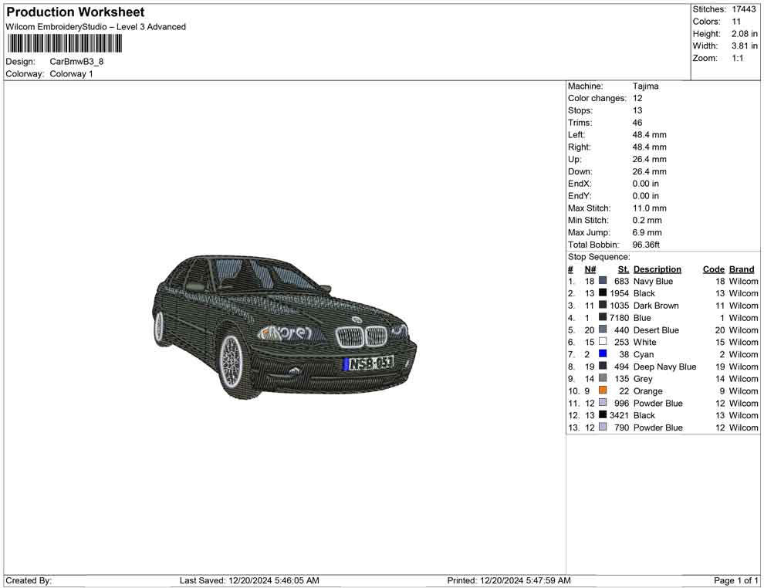Select the Colorway 1 label

click(71, 73)
